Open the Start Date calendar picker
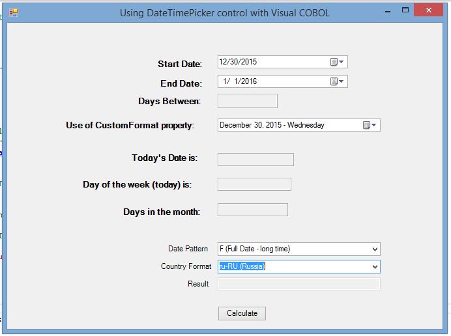Screen dimensions: 451x336 338,62
